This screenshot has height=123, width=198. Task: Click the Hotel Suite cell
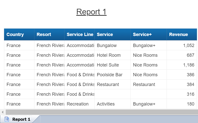tap(108, 65)
